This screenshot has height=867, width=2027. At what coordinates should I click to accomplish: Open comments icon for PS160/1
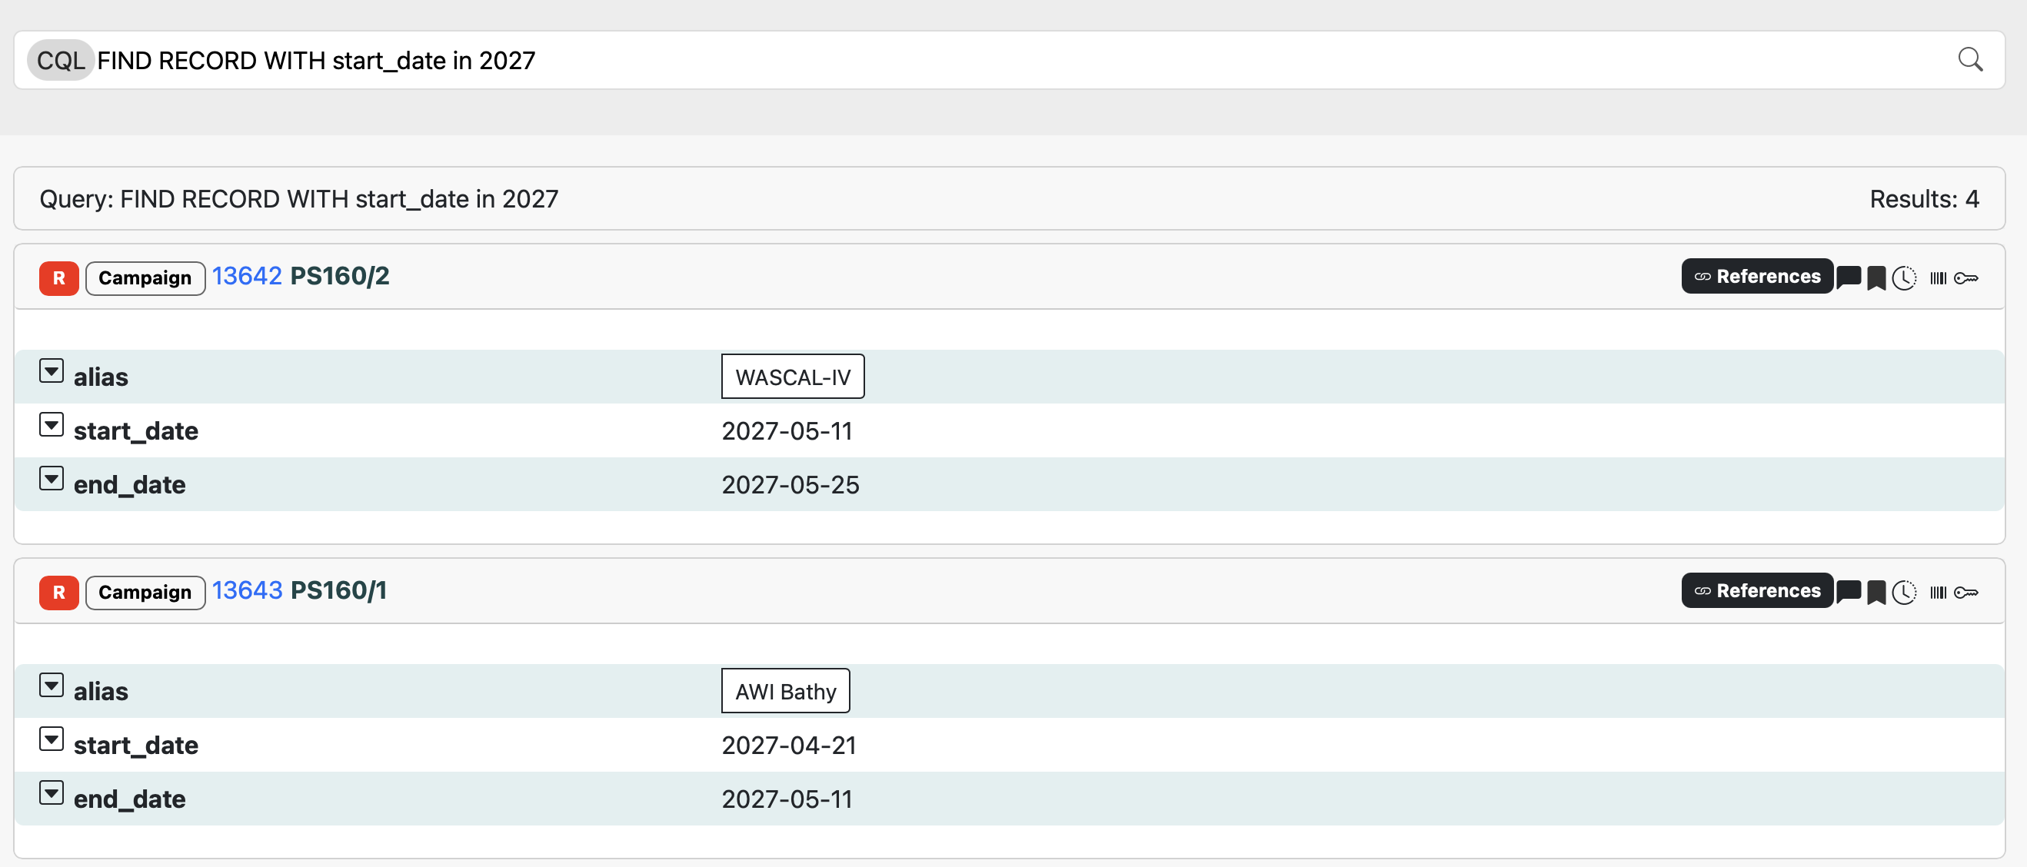pos(1849,592)
